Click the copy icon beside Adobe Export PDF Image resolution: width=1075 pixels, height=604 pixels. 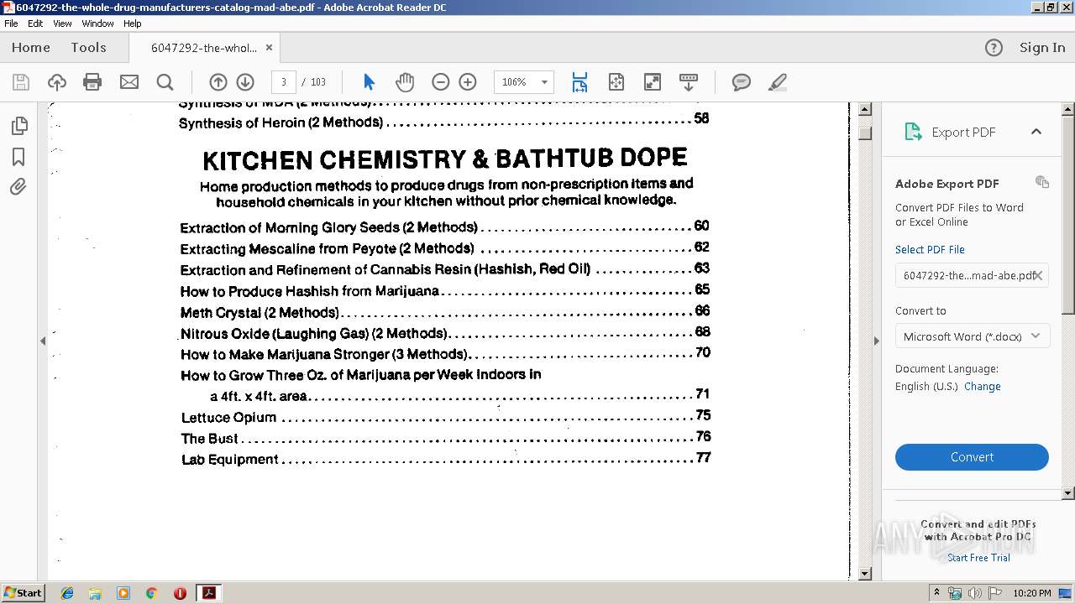[1042, 182]
